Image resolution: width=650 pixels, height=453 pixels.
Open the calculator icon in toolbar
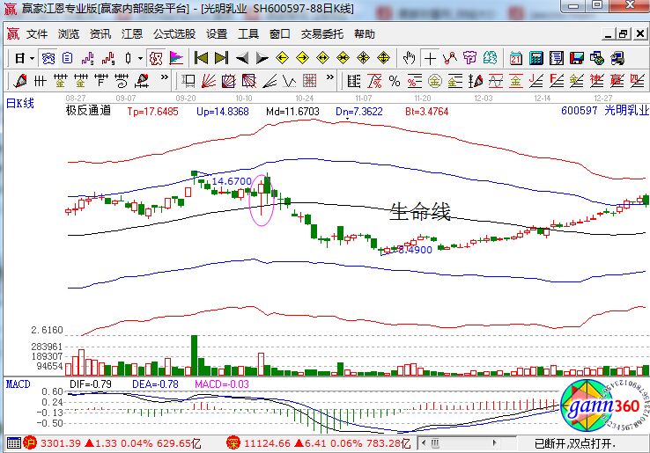536,58
